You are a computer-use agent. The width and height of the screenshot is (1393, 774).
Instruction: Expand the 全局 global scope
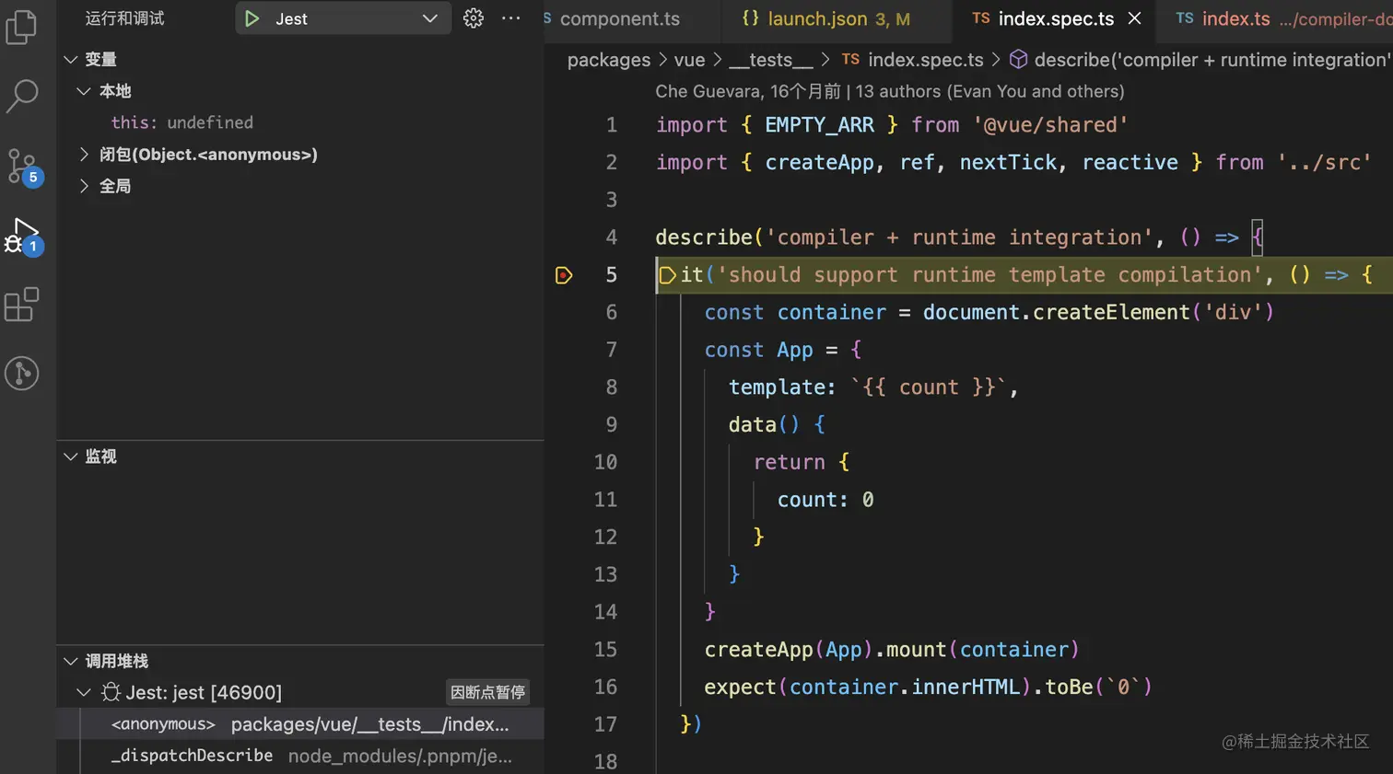[84, 186]
